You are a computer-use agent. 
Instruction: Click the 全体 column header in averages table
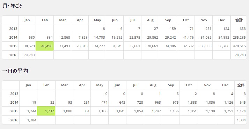(241, 85)
